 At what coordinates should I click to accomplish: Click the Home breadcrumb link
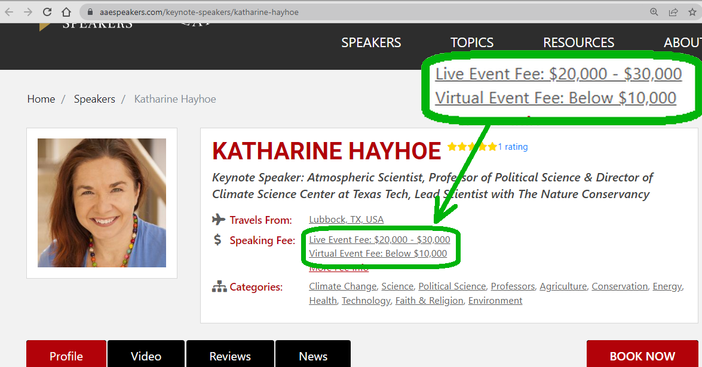tap(41, 99)
